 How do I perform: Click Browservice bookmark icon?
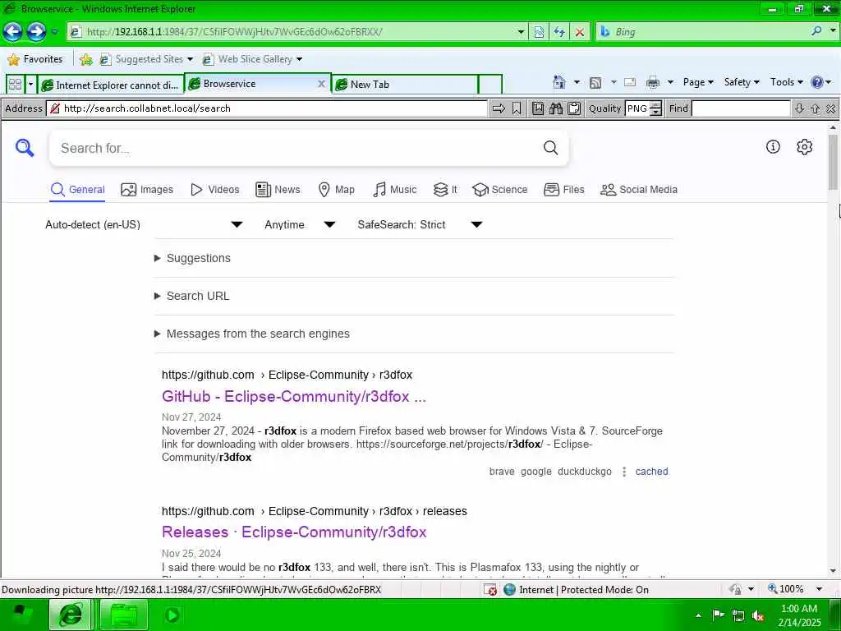pyautogui.click(x=517, y=108)
